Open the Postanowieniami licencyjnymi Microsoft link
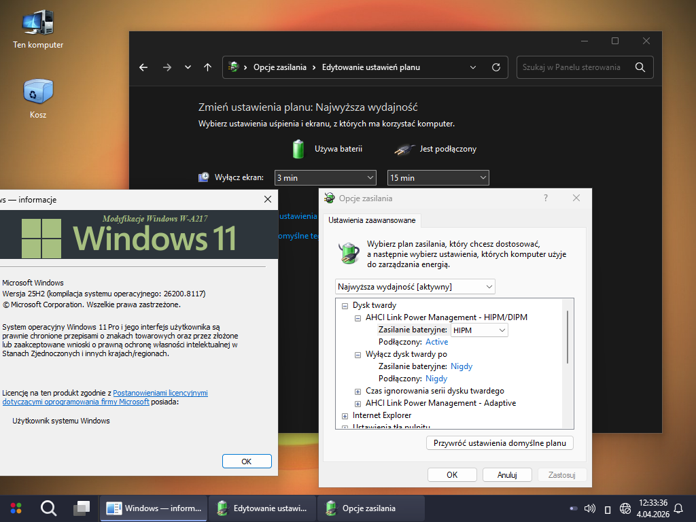The image size is (696, 522). (160, 393)
